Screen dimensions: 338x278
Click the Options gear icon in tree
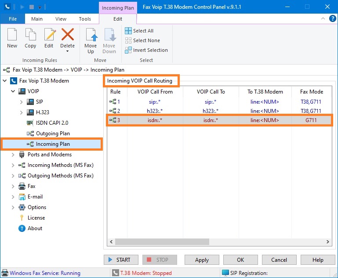click(x=22, y=207)
